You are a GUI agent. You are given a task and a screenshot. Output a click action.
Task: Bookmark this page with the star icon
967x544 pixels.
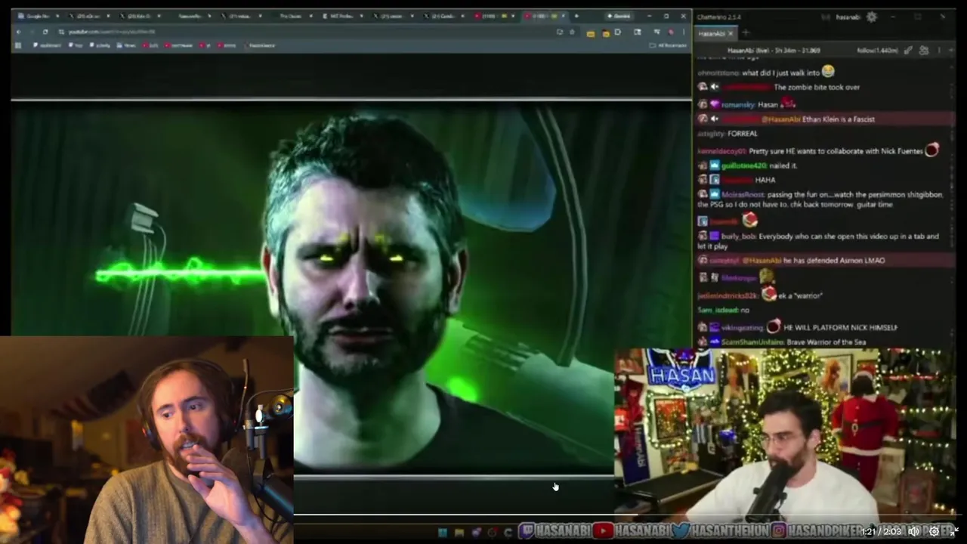point(571,32)
